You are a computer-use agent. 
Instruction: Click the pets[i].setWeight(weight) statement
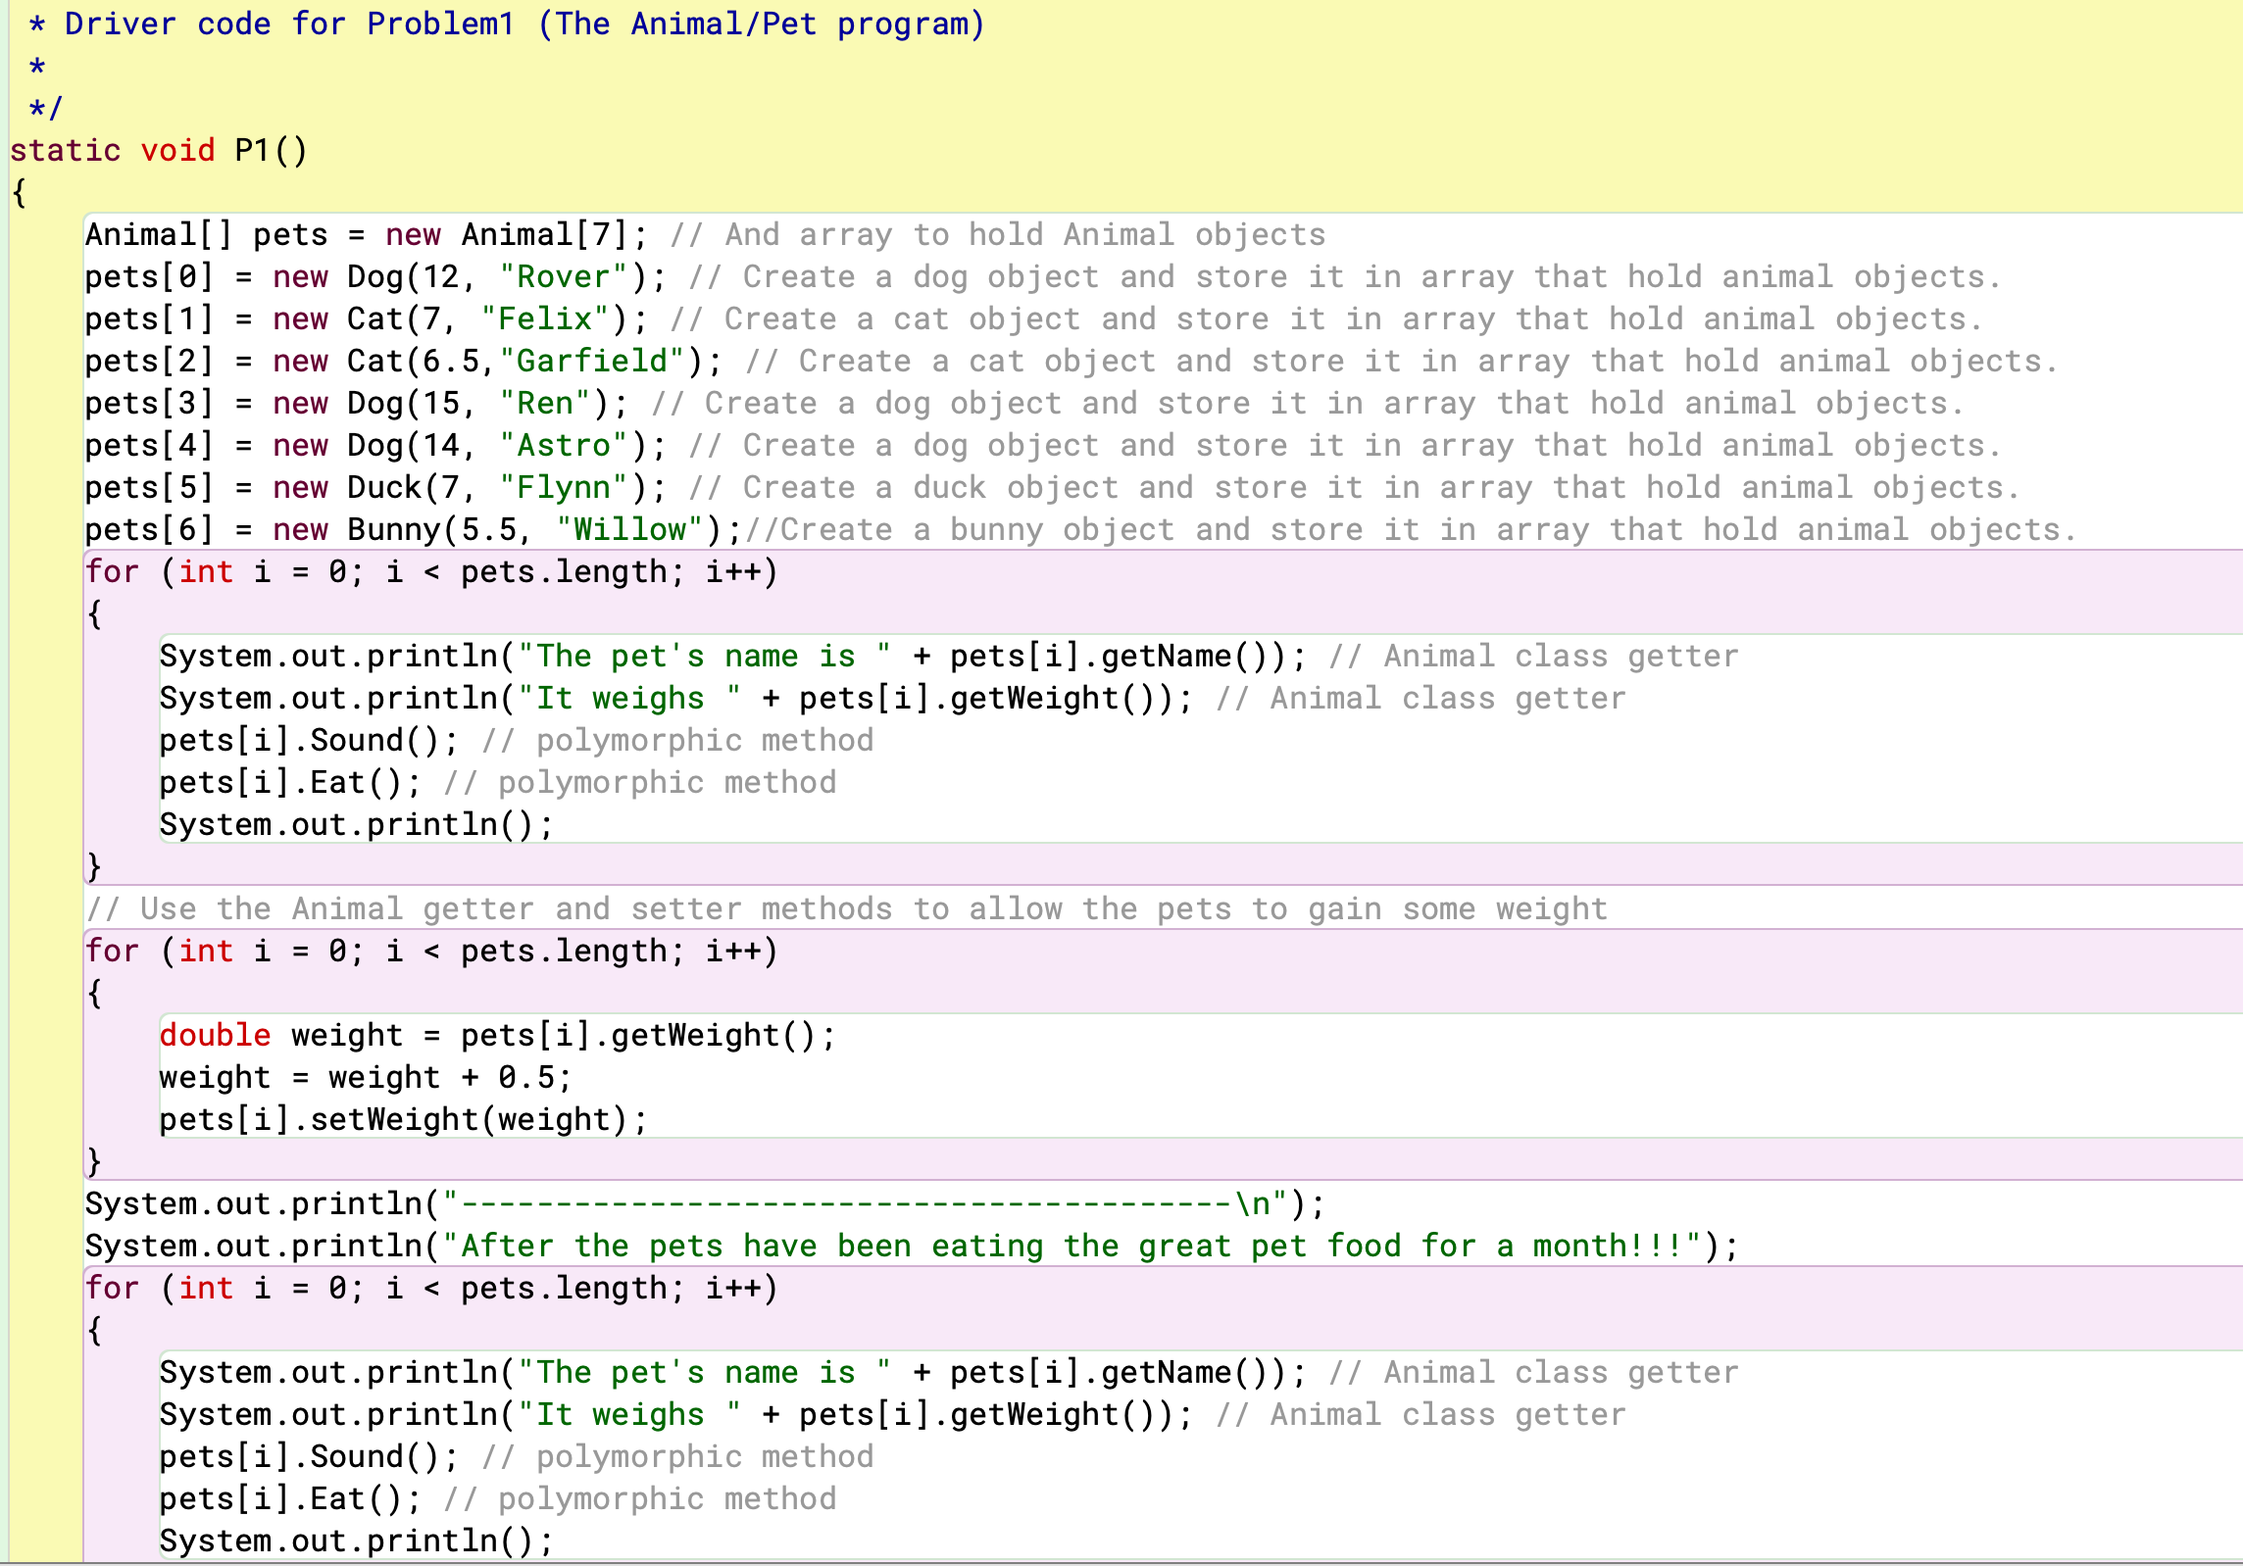click(x=402, y=1120)
